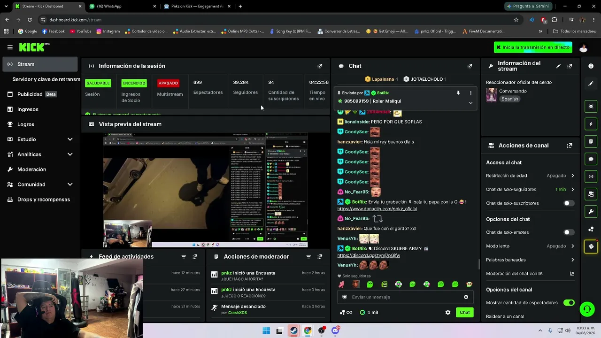Open Servidor y clave de retransmisión
Image resolution: width=601 pixels, height=338 pixels.
tap(46, 79)
